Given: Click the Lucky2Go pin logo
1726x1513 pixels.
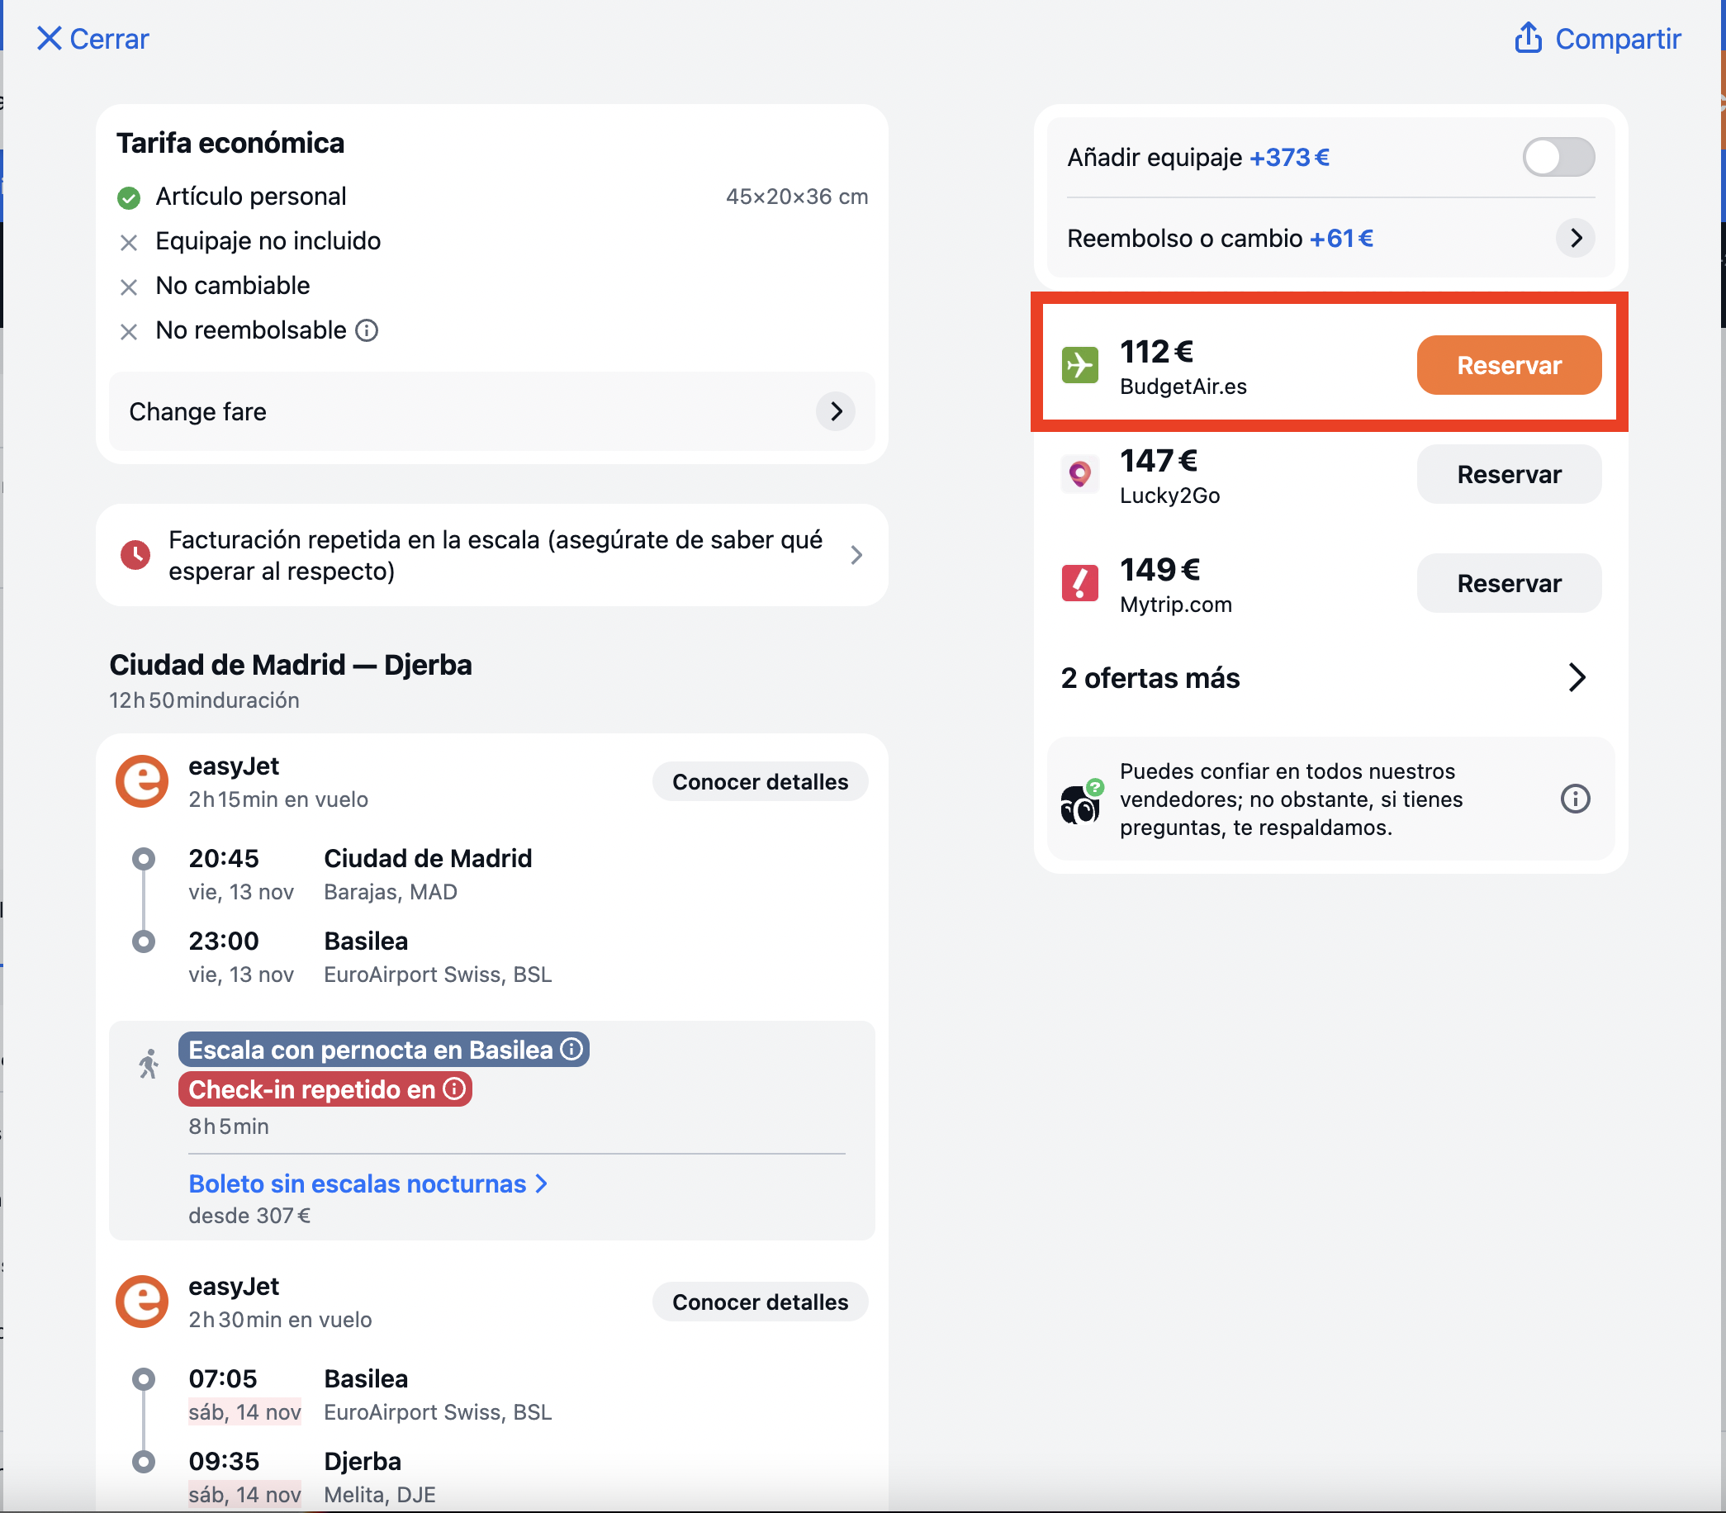Looking at the screenshot, I should point(1079,474).
